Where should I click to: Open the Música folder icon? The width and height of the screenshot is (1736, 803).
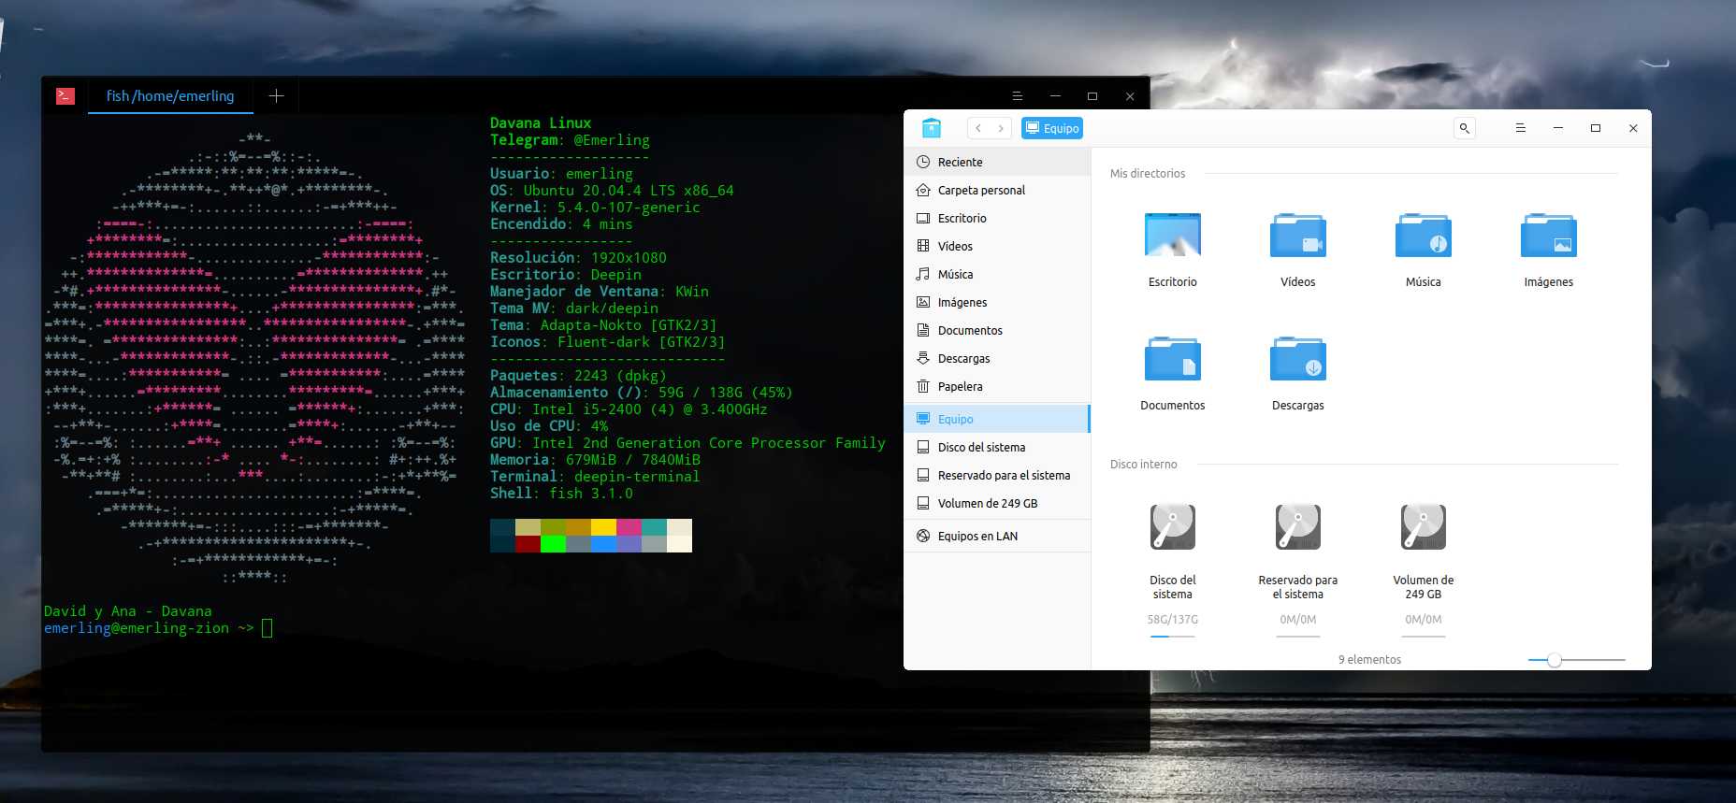1423,236
